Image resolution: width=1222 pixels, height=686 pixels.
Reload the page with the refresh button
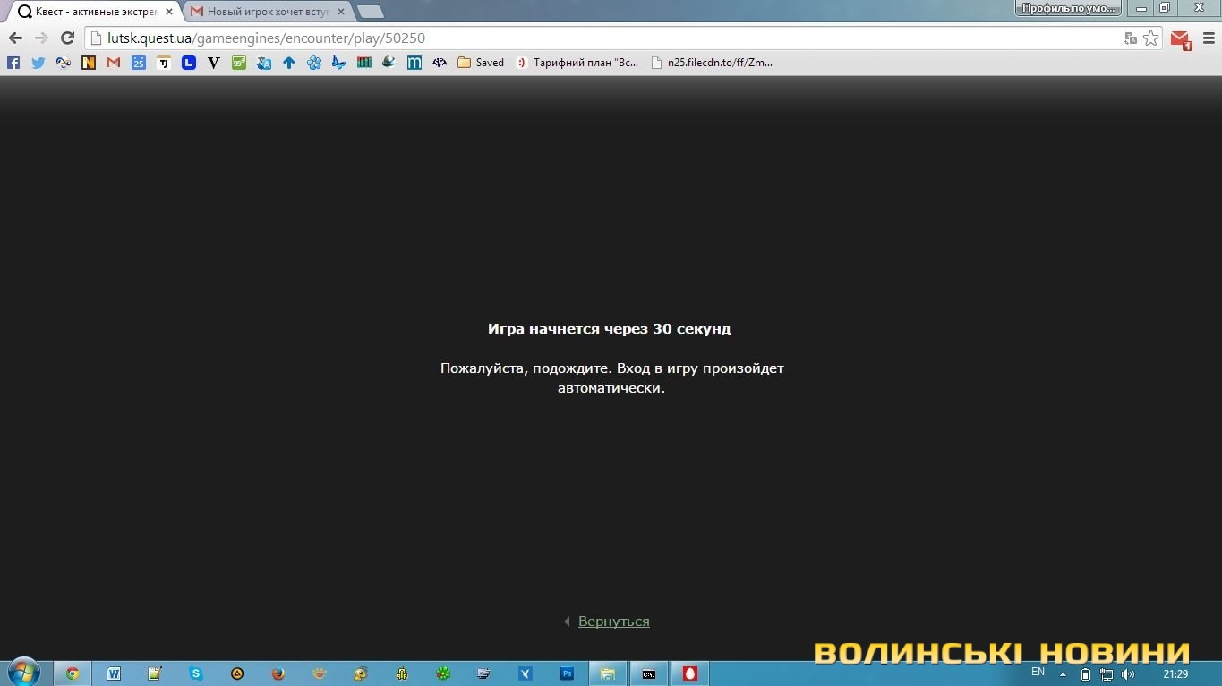(x=67, y=38)
